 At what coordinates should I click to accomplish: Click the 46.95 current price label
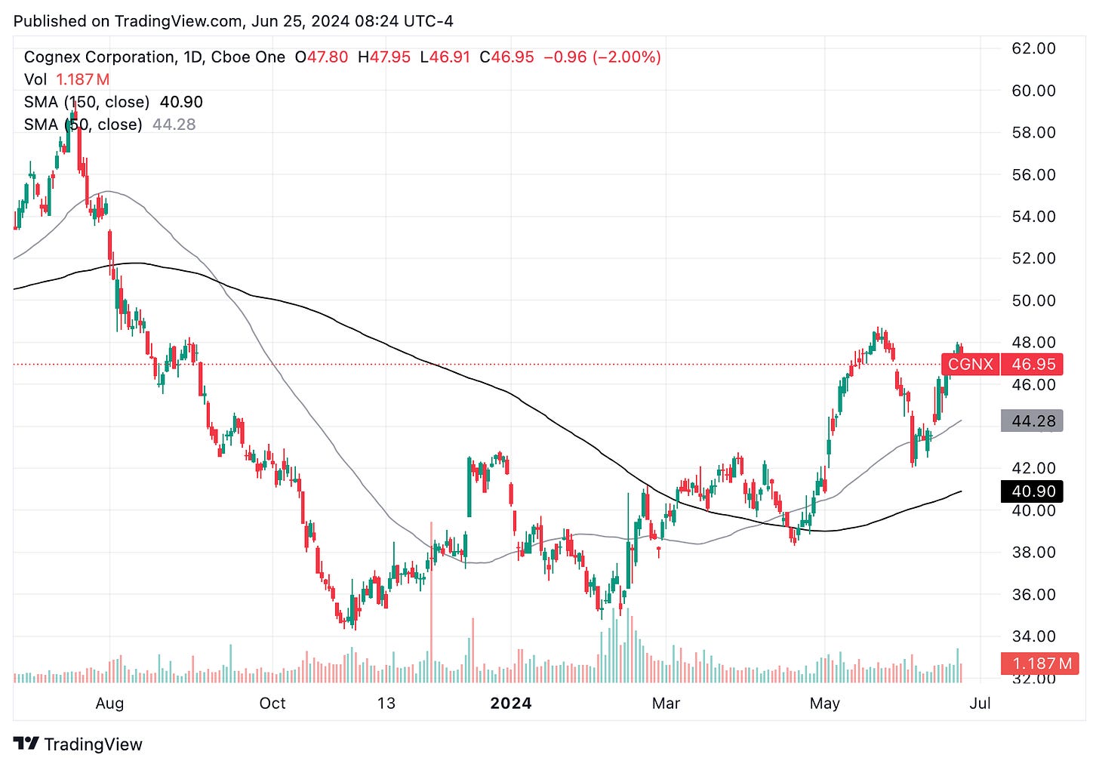[1033, 365]
